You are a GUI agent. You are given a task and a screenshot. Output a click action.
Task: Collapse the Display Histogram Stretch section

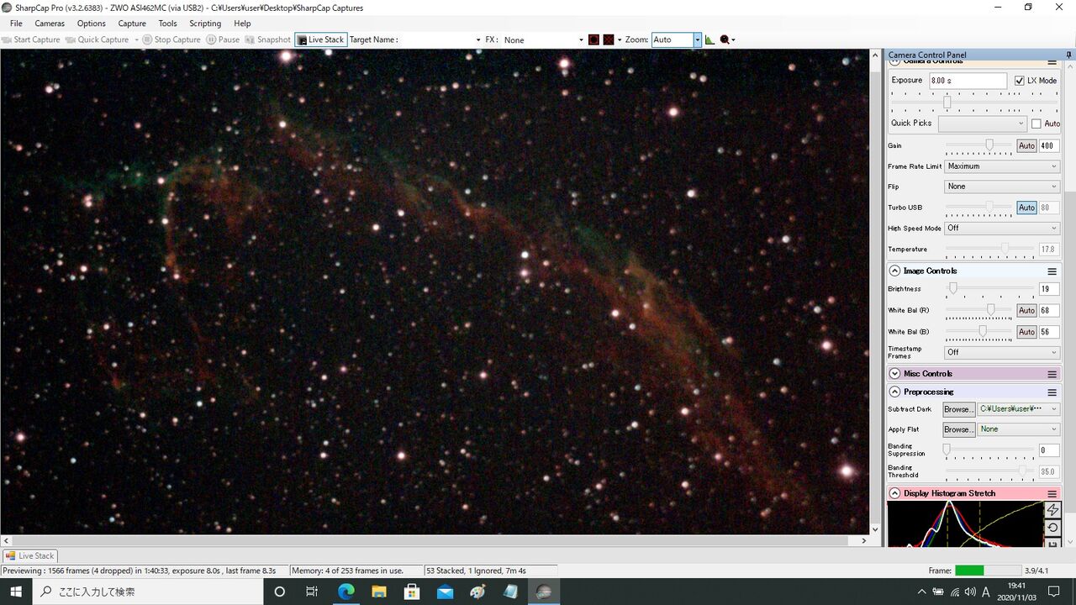point(895,493)
